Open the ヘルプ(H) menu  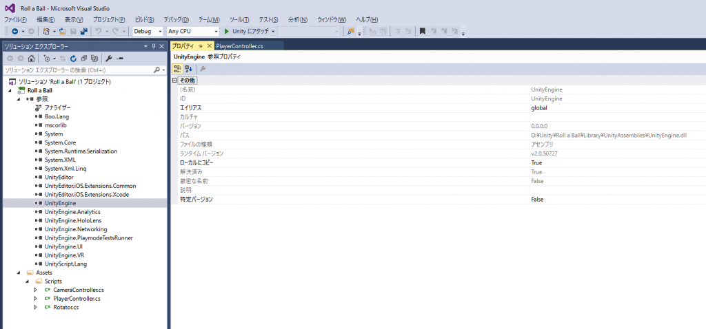[x=367, y=20]
